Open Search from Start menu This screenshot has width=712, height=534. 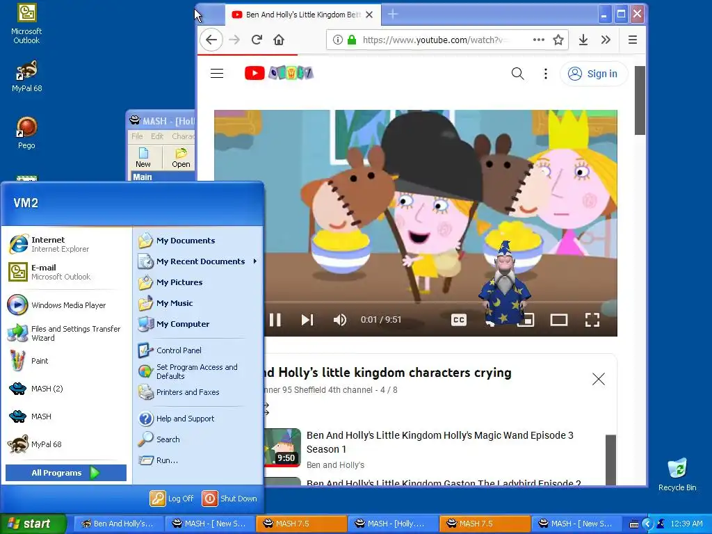(x=198, y=439)
